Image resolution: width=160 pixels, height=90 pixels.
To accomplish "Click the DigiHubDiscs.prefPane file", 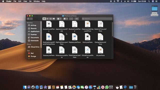I will point(62,37).
